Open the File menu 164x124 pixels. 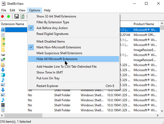coord(4,10)
